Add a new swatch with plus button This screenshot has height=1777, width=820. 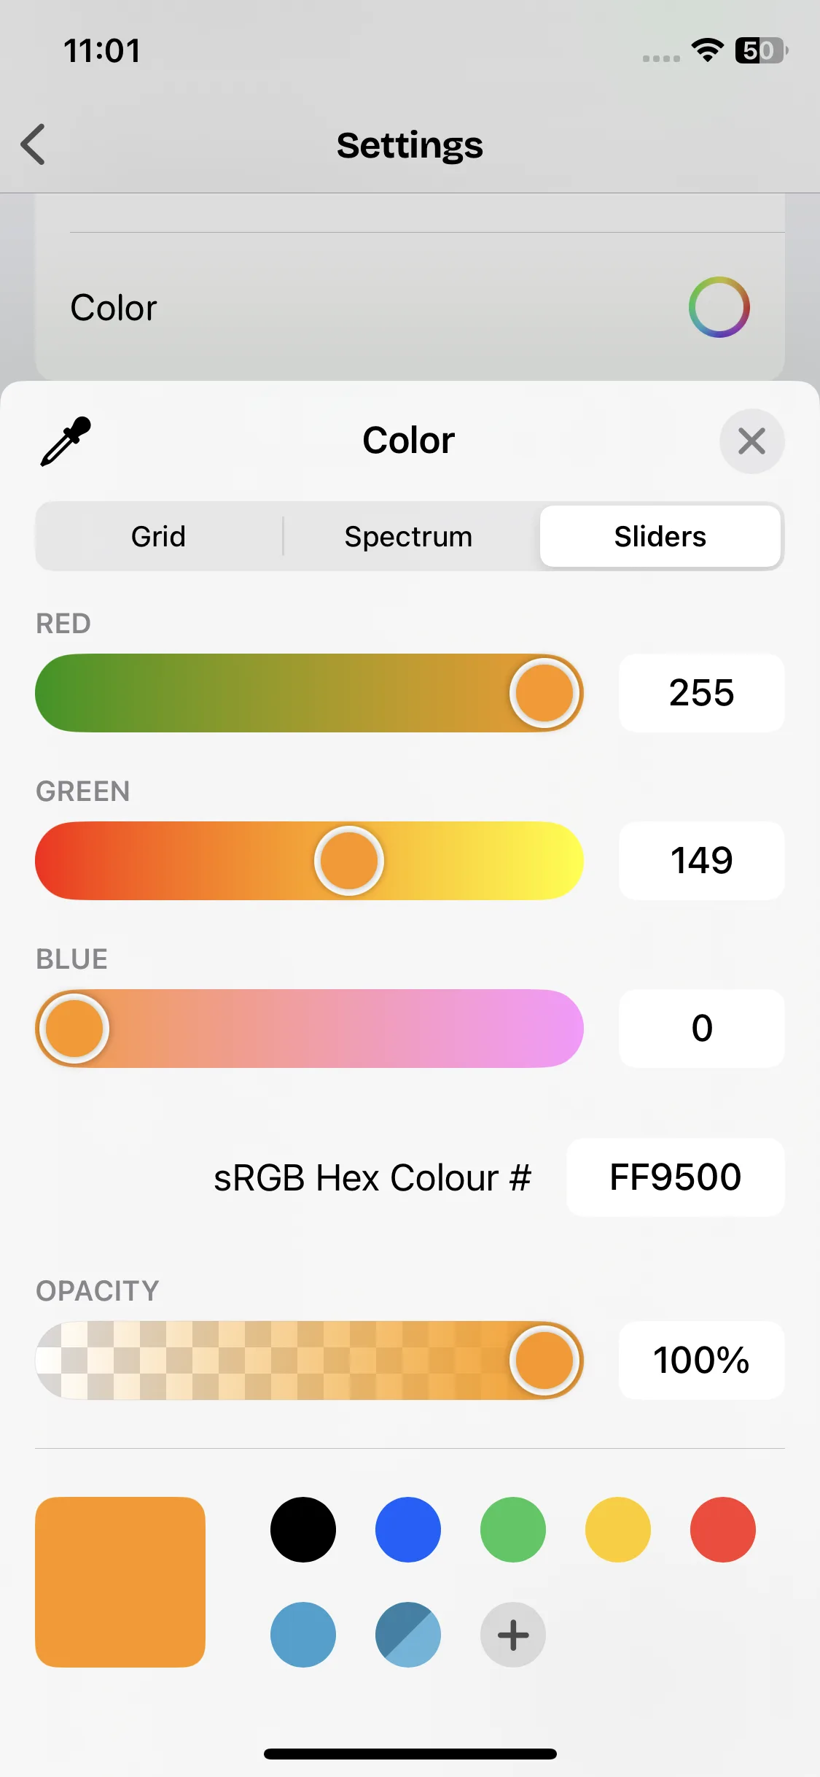(513, 1635)
